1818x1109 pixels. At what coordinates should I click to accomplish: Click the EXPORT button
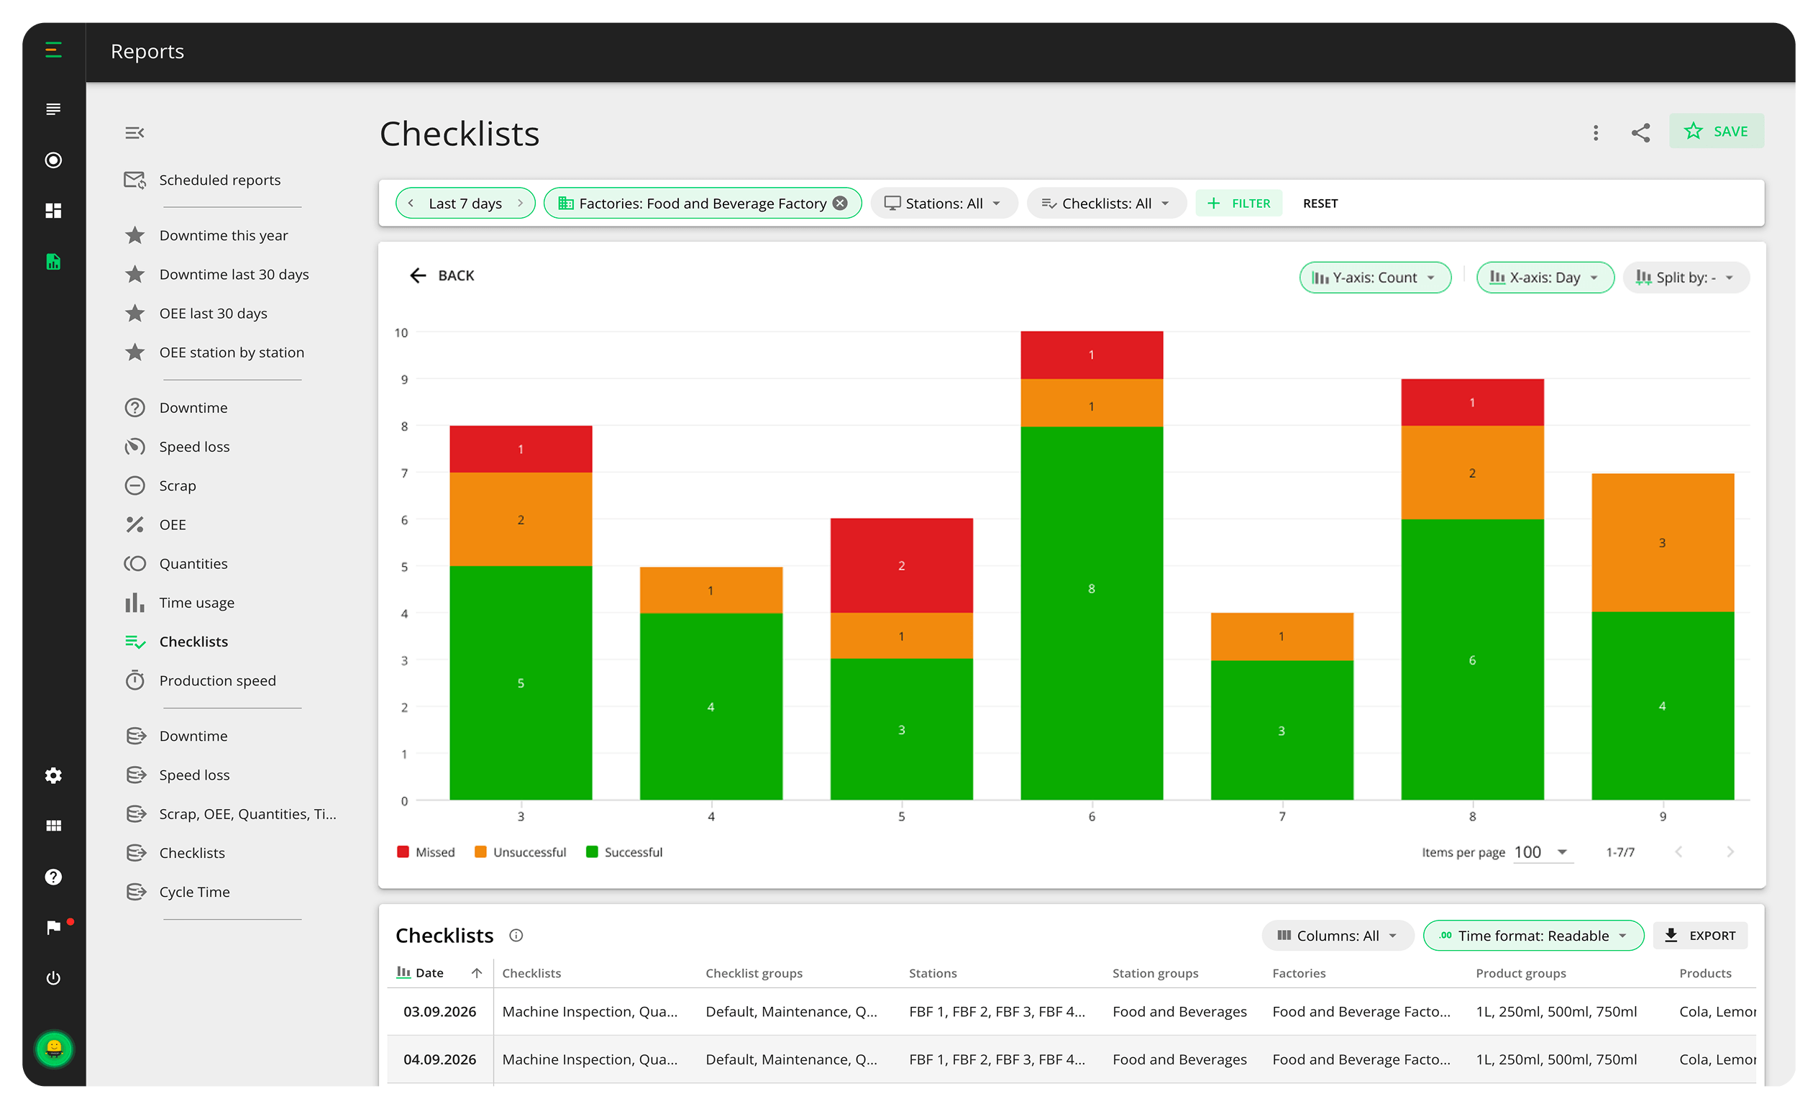(x=1700, y=936)
